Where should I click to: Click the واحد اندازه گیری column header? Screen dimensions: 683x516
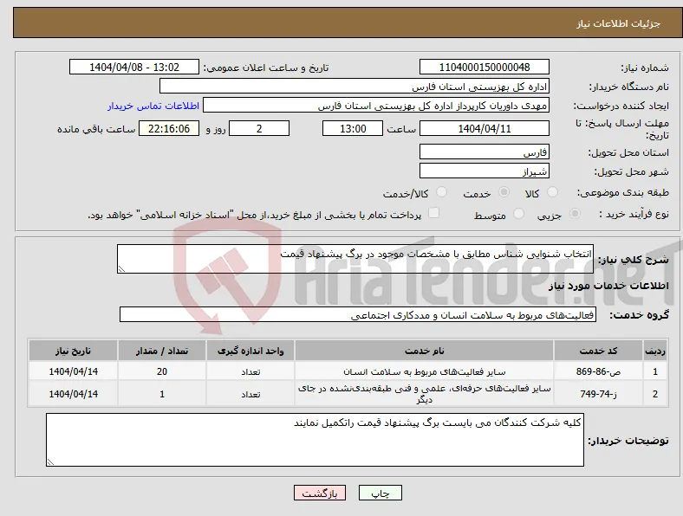tap(250, 351)
